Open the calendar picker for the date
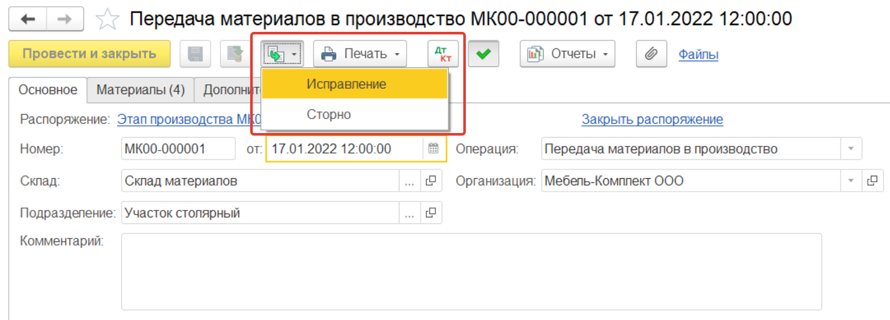This screenshot has height=320, width=890. click(433, 149)
